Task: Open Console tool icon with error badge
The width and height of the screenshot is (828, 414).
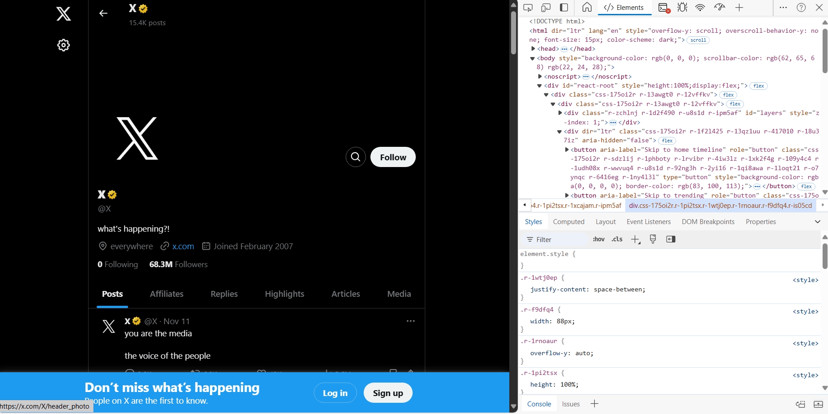Action: [x=664, y=8]
